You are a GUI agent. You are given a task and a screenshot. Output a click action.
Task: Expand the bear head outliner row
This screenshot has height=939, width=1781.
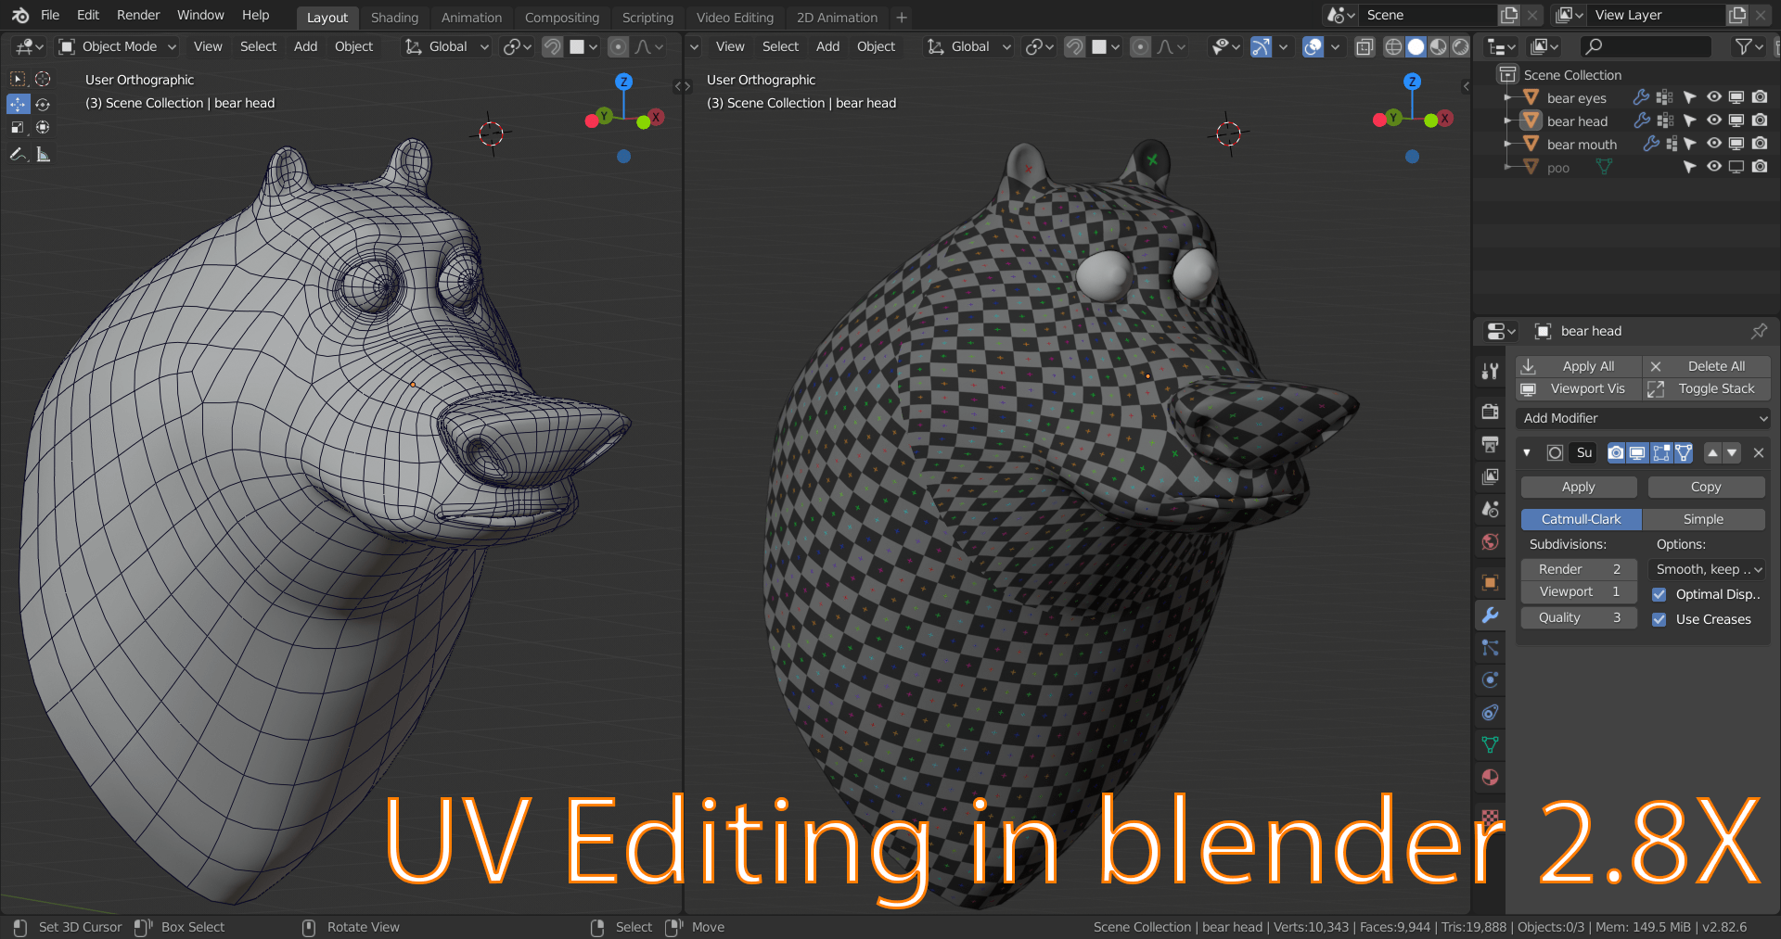1509,121
